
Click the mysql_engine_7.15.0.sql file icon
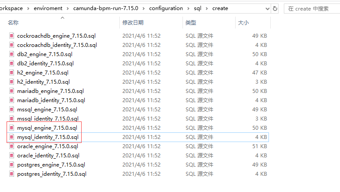[12, 128]
